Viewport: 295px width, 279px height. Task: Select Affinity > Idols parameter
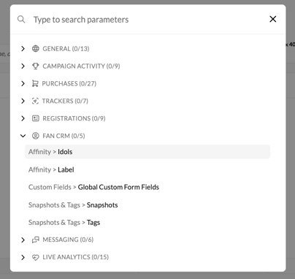tap(147, 152)
